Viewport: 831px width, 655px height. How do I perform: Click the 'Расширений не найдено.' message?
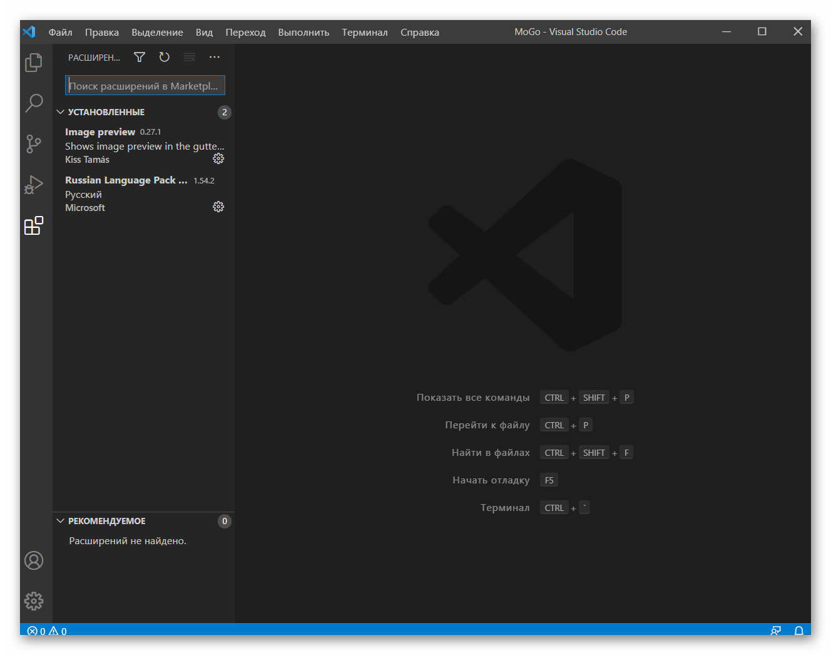128,541
